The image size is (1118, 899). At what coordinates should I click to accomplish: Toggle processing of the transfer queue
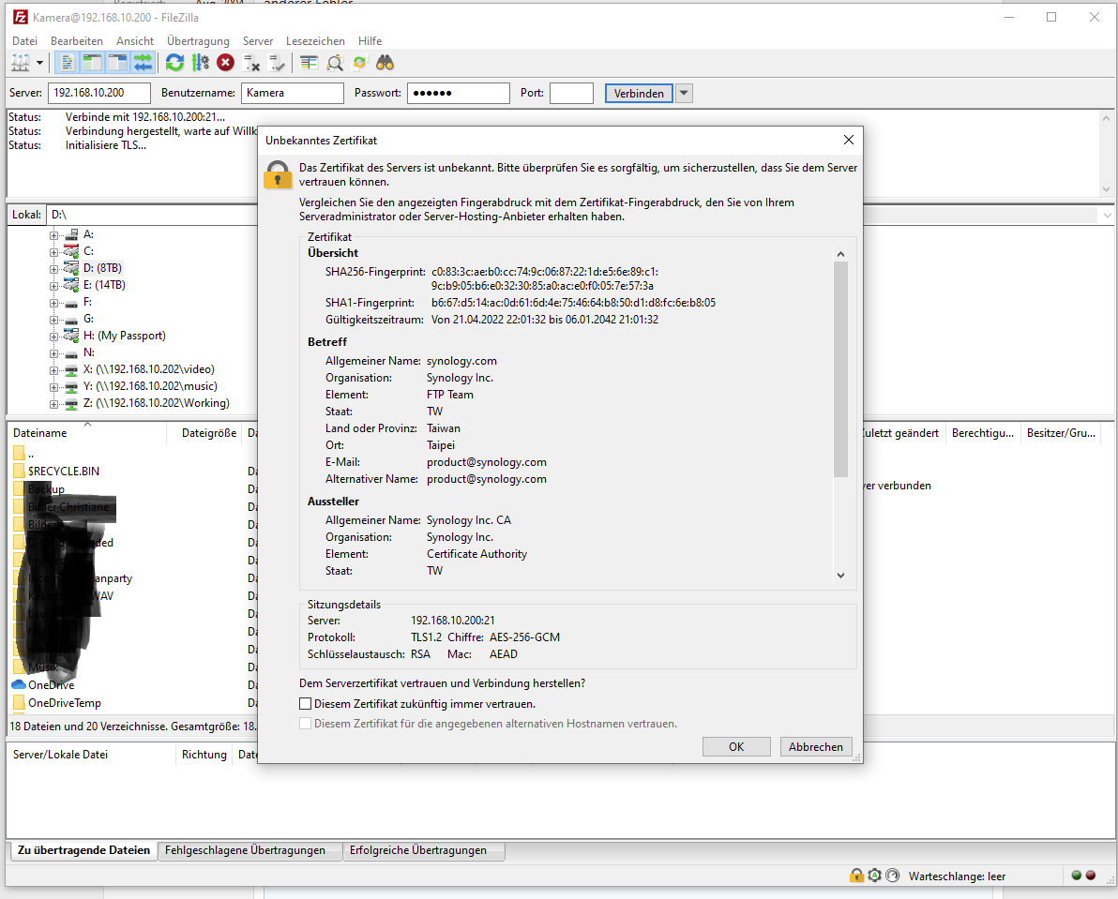pyautogui.click(x=201, y=63)
